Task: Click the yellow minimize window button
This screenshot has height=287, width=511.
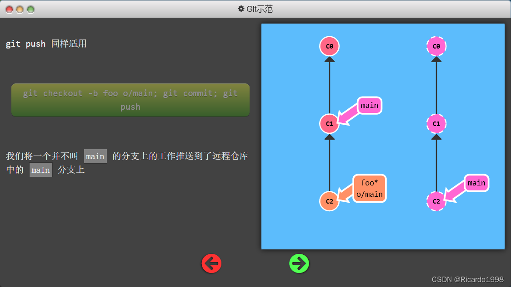Action: pyautogui.click(x=20, y=10)
